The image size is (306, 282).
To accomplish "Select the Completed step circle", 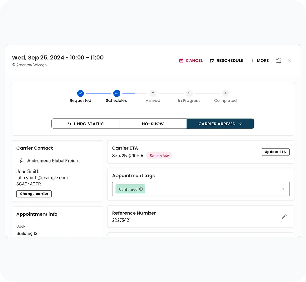I will click(x=225, y=93).
